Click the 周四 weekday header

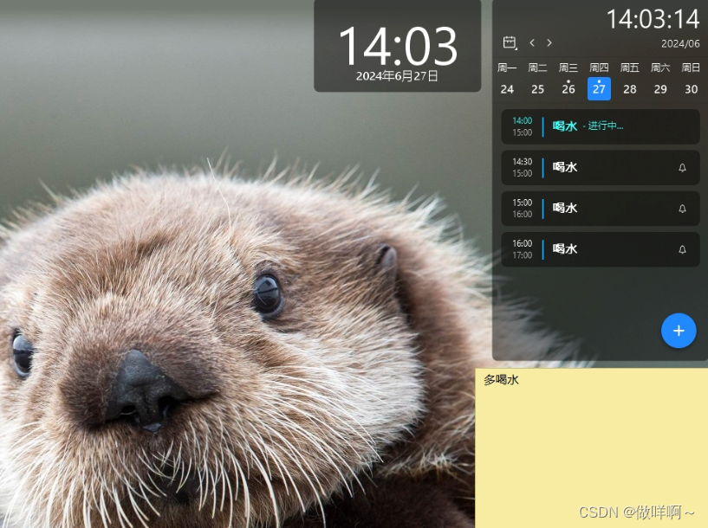[x=599, y=68]
